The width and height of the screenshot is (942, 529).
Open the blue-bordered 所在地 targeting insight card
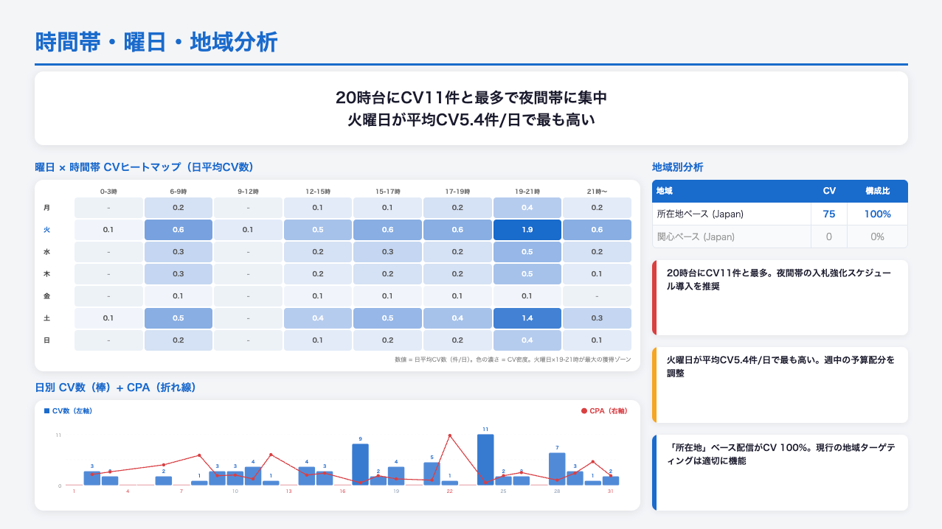(780, 472)
